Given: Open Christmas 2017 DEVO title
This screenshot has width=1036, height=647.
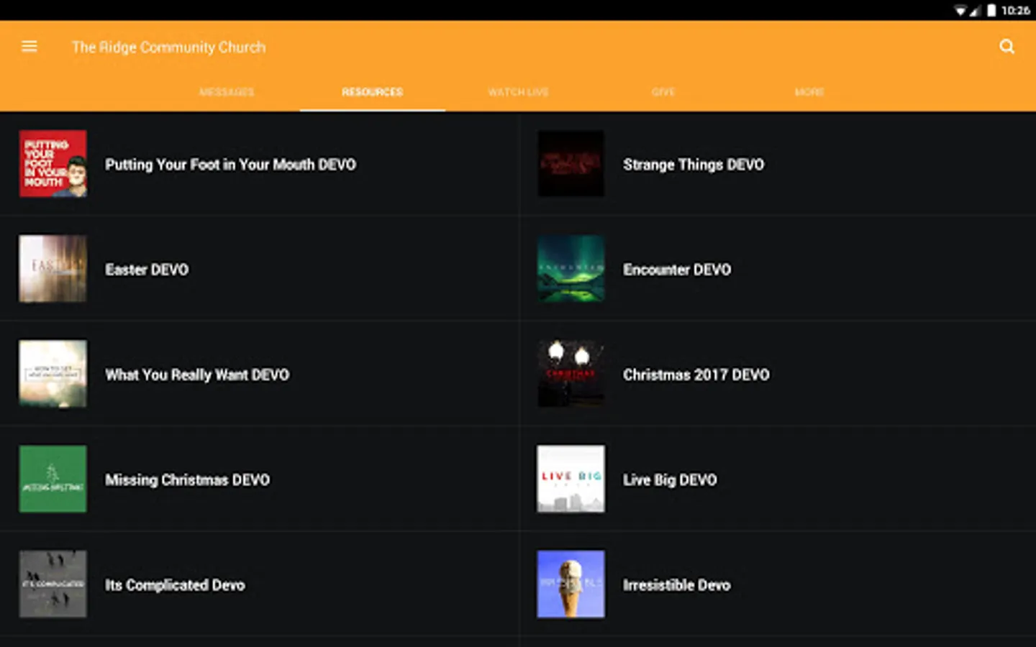Looking at the screenshot, I should click(696, 375).
